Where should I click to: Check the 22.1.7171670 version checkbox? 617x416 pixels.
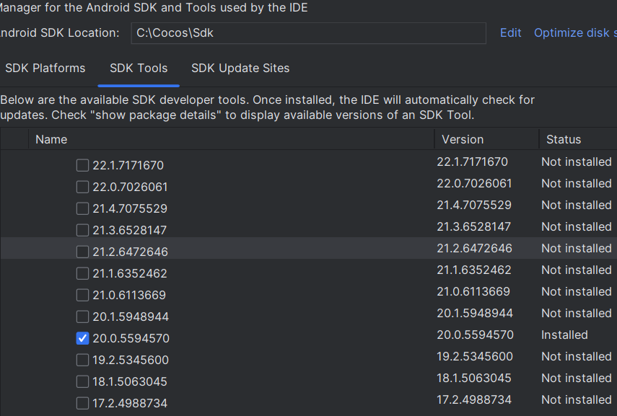point(82,165)
